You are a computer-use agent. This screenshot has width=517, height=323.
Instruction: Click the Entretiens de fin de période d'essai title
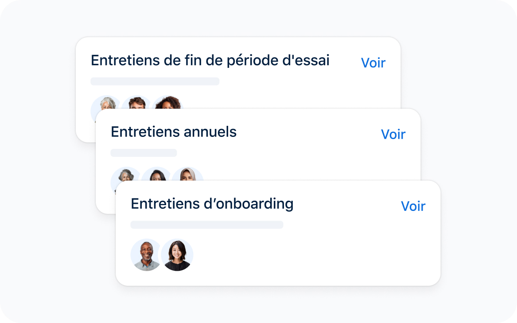click(x=210, y=61)
